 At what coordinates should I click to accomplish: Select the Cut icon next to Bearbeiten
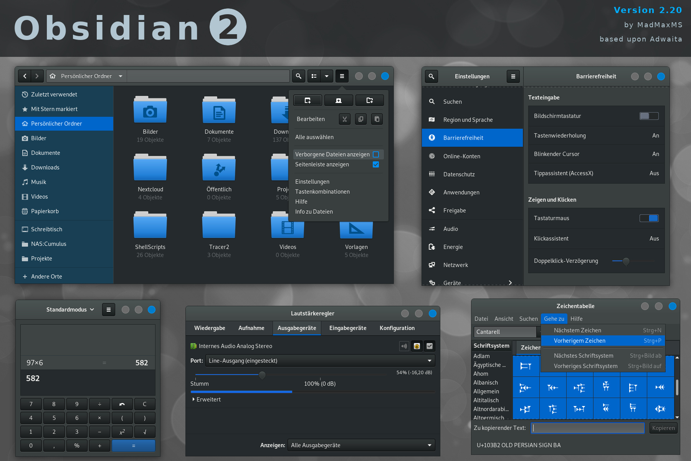point(344,119)
